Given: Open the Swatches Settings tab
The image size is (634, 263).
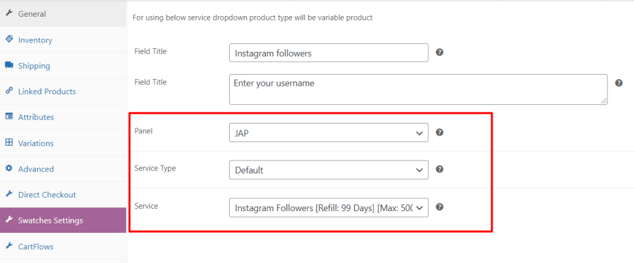Looking at the screenshot, I should (50, 220).
